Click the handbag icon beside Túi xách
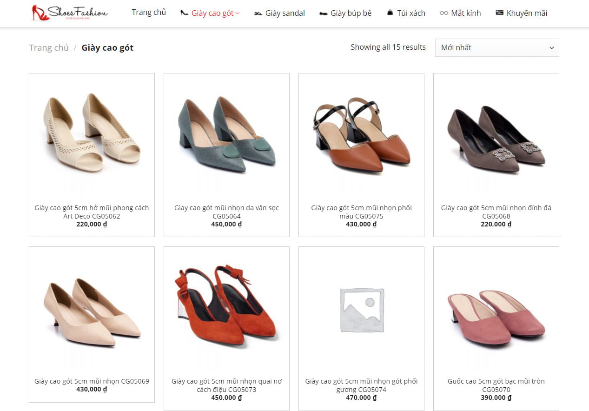Image resolution: width=589 pixels, height=411 pixels. [x=390, y=13]
